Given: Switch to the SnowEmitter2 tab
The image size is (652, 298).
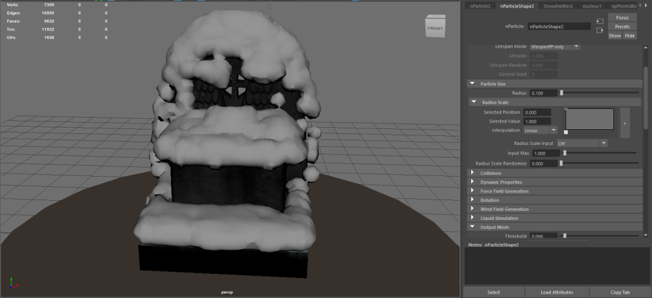Looking at the screenshot, I should 558,6.
